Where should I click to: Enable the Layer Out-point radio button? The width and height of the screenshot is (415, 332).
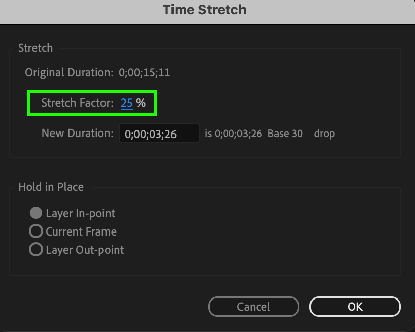[x=36, y=250]
